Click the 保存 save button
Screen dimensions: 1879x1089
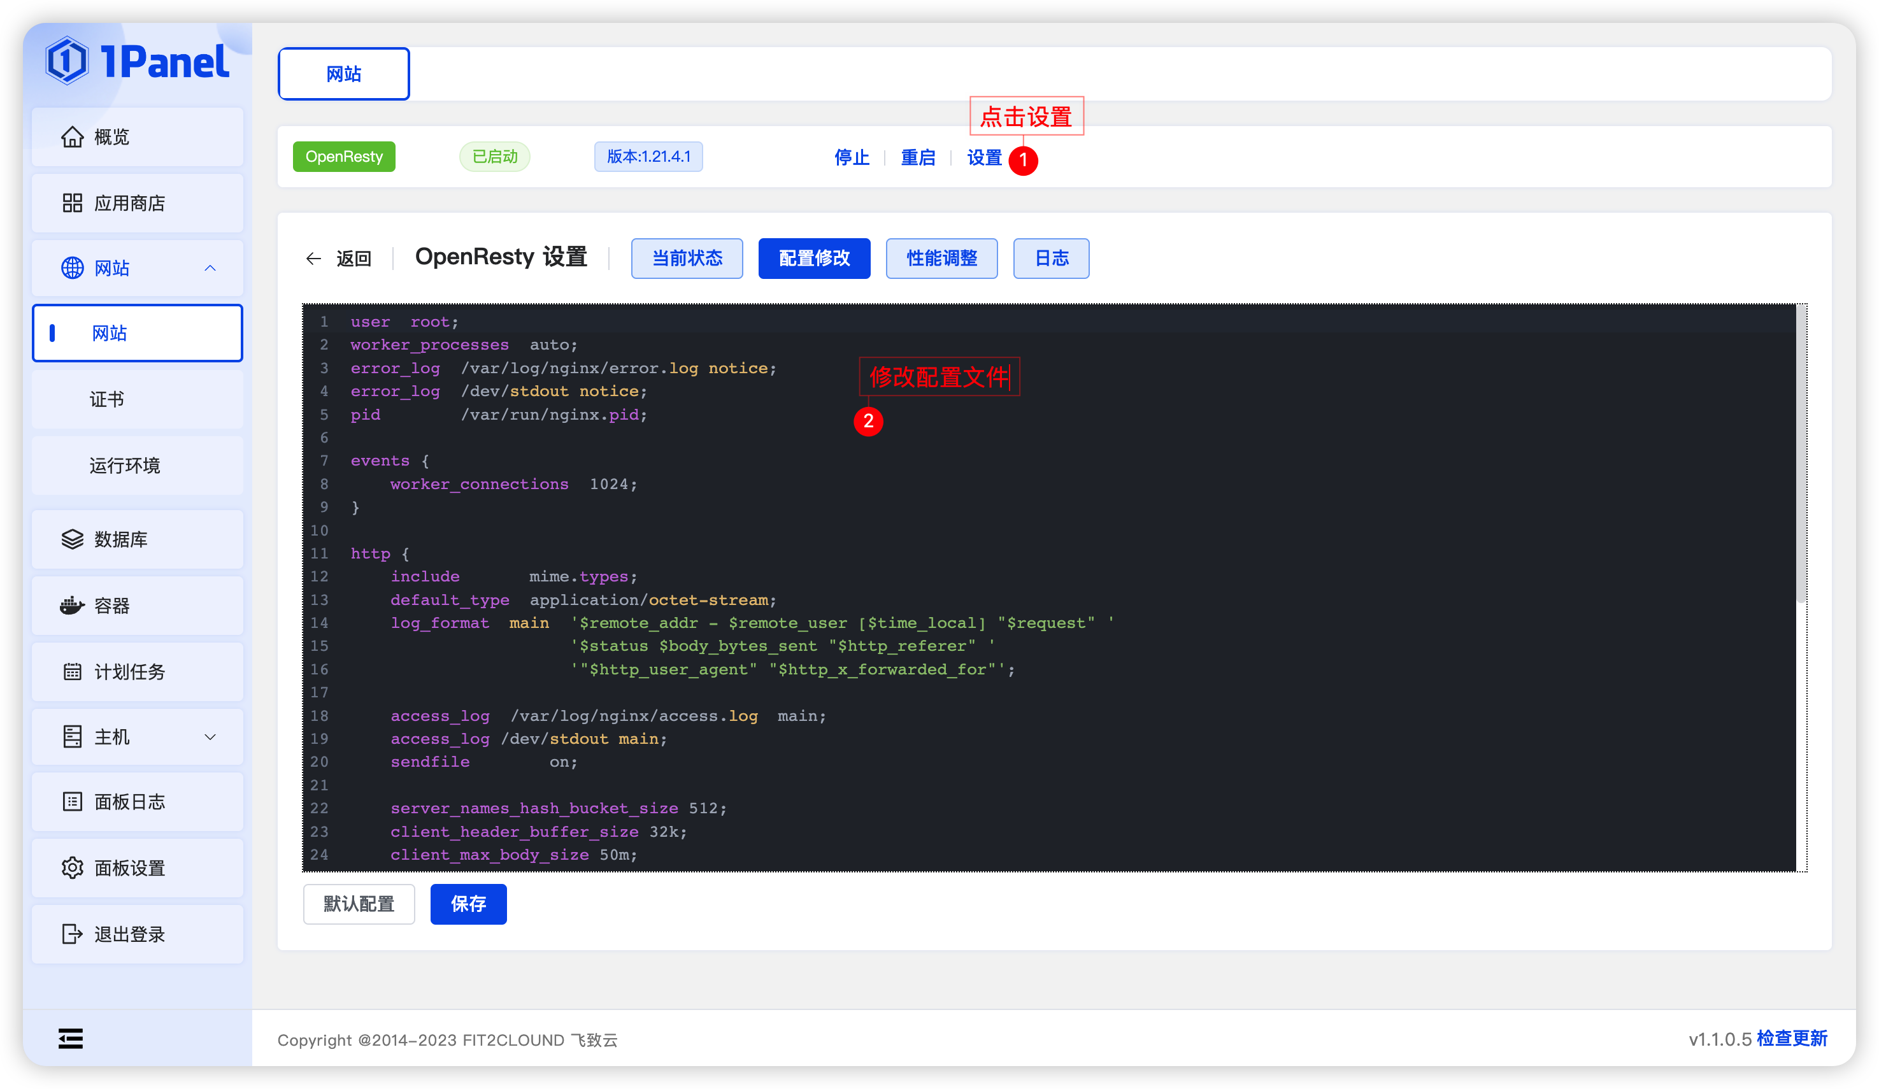(468, 904)
